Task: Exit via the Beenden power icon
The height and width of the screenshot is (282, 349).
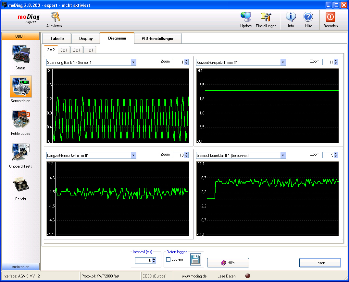Action: pos(330,18)
